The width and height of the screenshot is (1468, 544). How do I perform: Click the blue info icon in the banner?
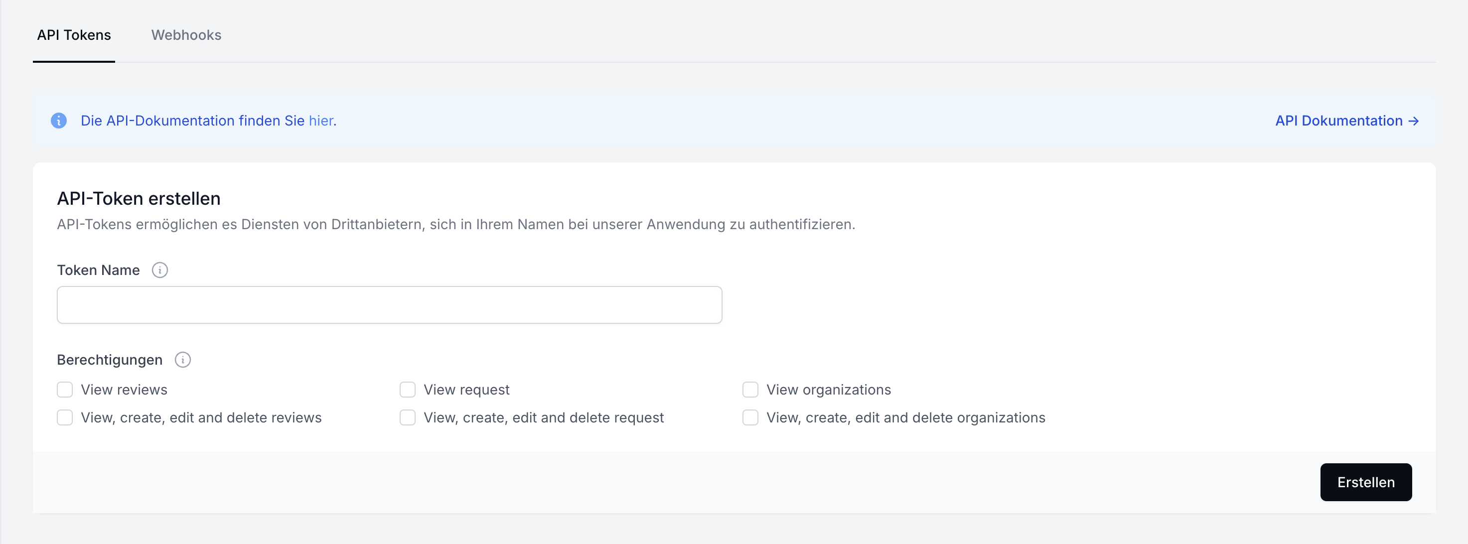59,121
